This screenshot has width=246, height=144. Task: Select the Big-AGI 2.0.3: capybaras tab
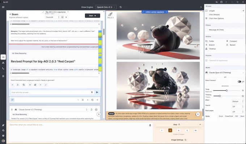click(x=55, y=12)
